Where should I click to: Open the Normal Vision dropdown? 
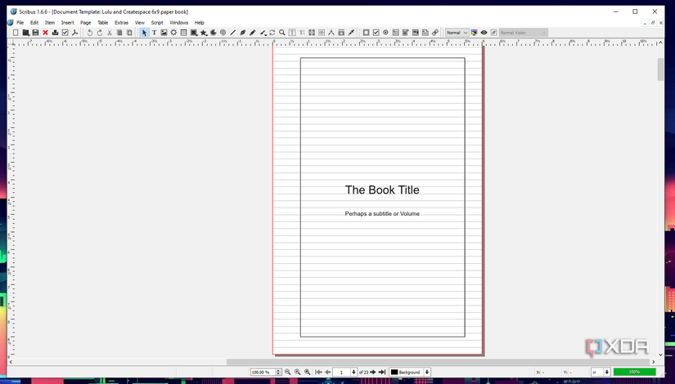pos(524,33)
